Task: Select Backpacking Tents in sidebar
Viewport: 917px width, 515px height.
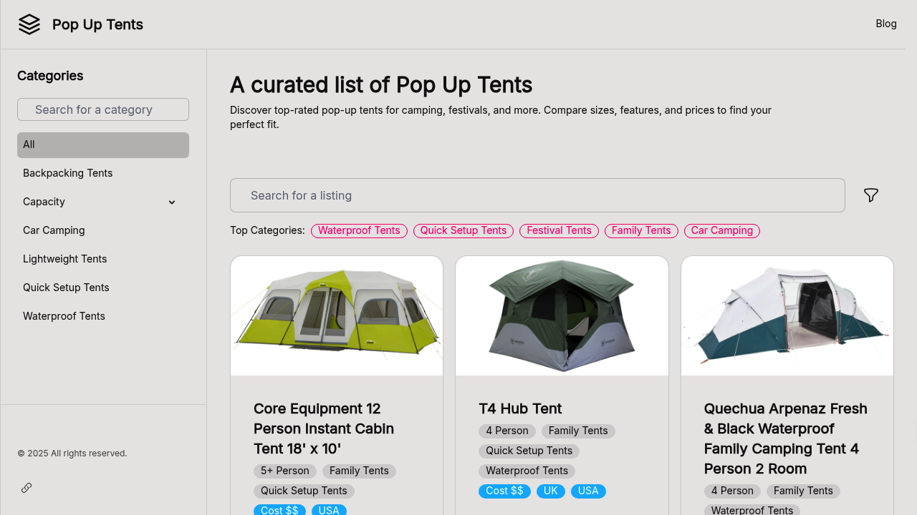Action: tap(67, 173)
